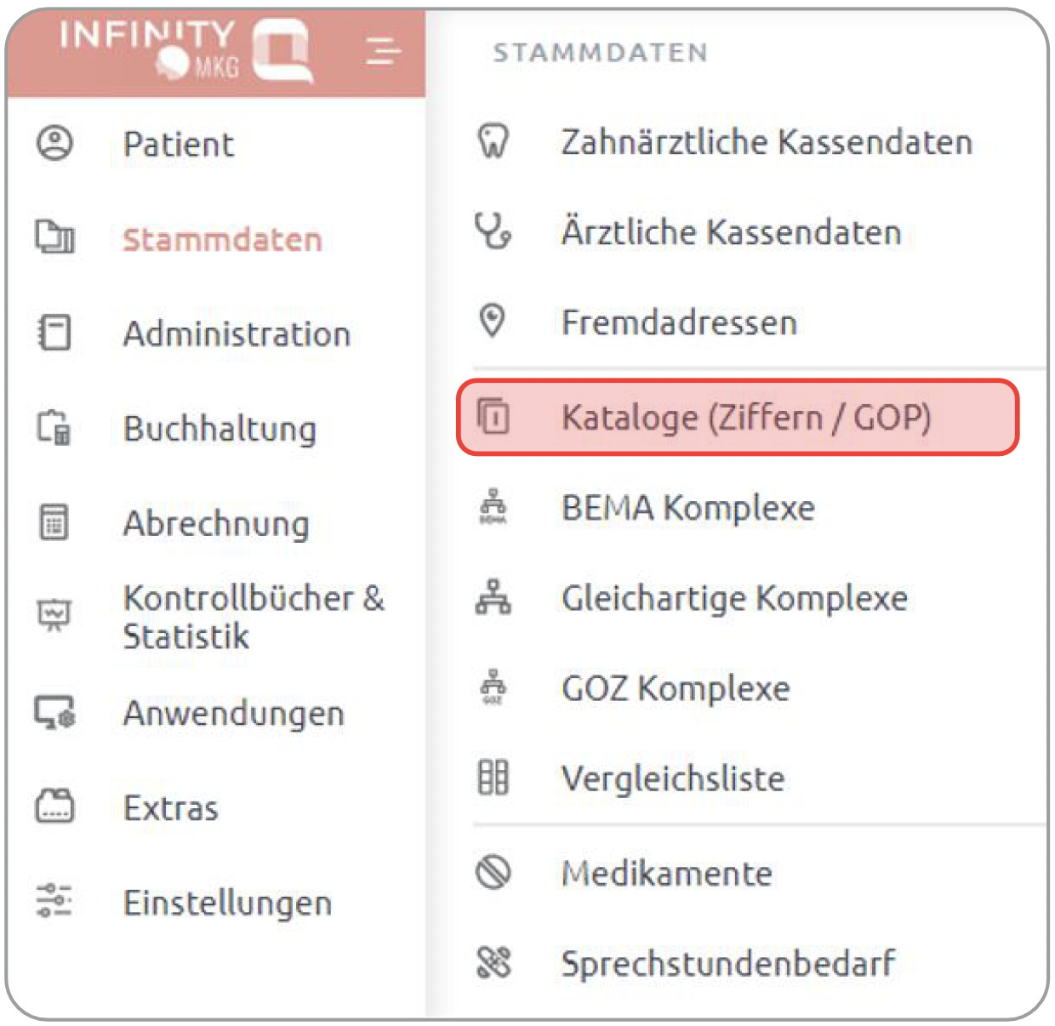This screenshot has height=1026, width=1055.
Task: Click the stethoscope icon
Action: (x=493, y=231)
